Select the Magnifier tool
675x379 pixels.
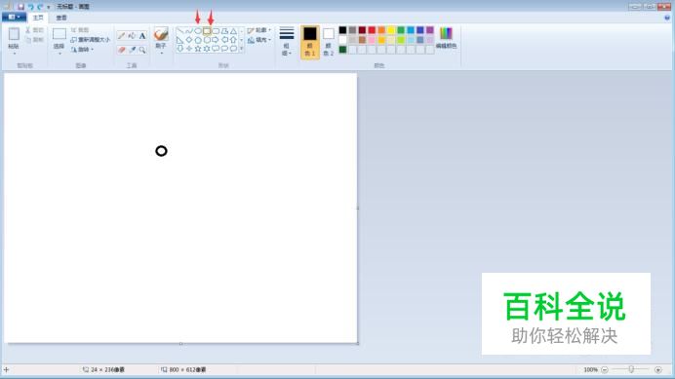[142, 50]
